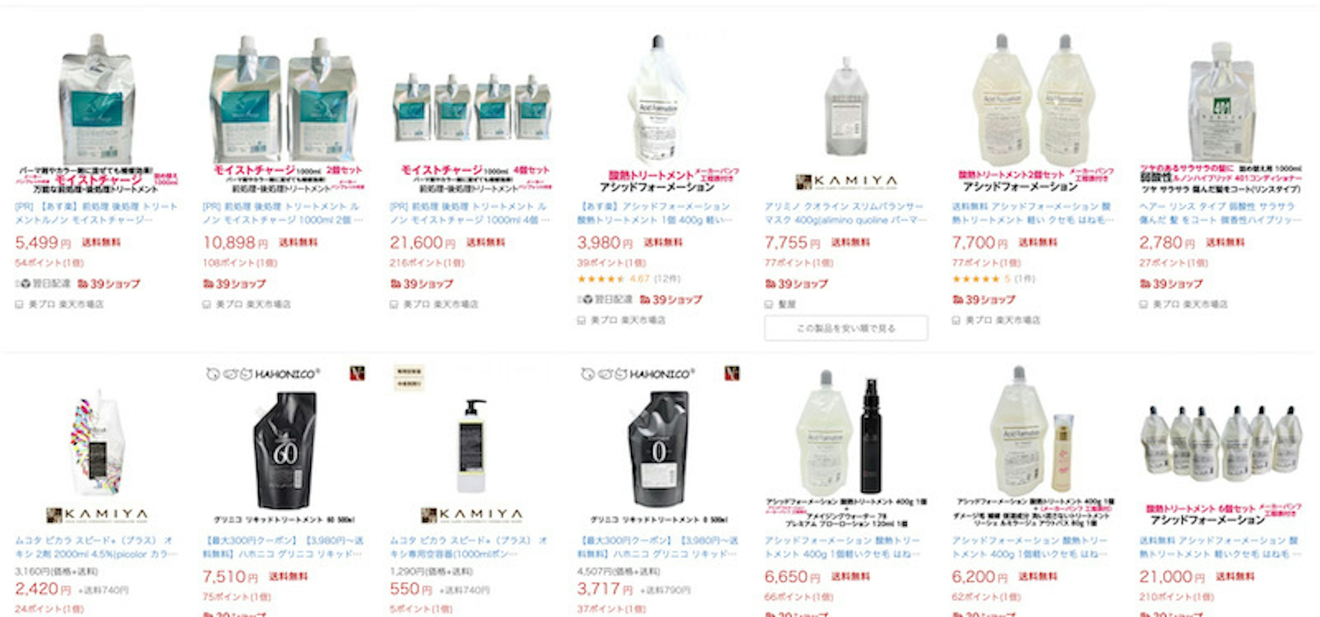
Task: Open the 美プロ 楽天市場店 shop link under the 10,898円 item
Action: [253, 305]
